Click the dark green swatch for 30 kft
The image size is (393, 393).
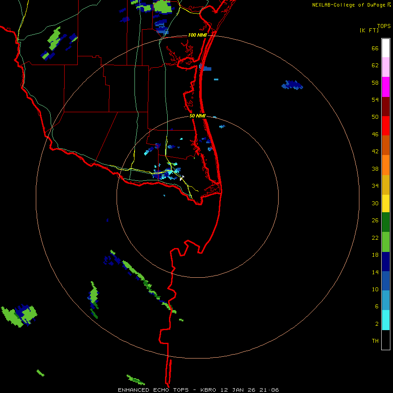pyautogui.click(x=386, y=222)
